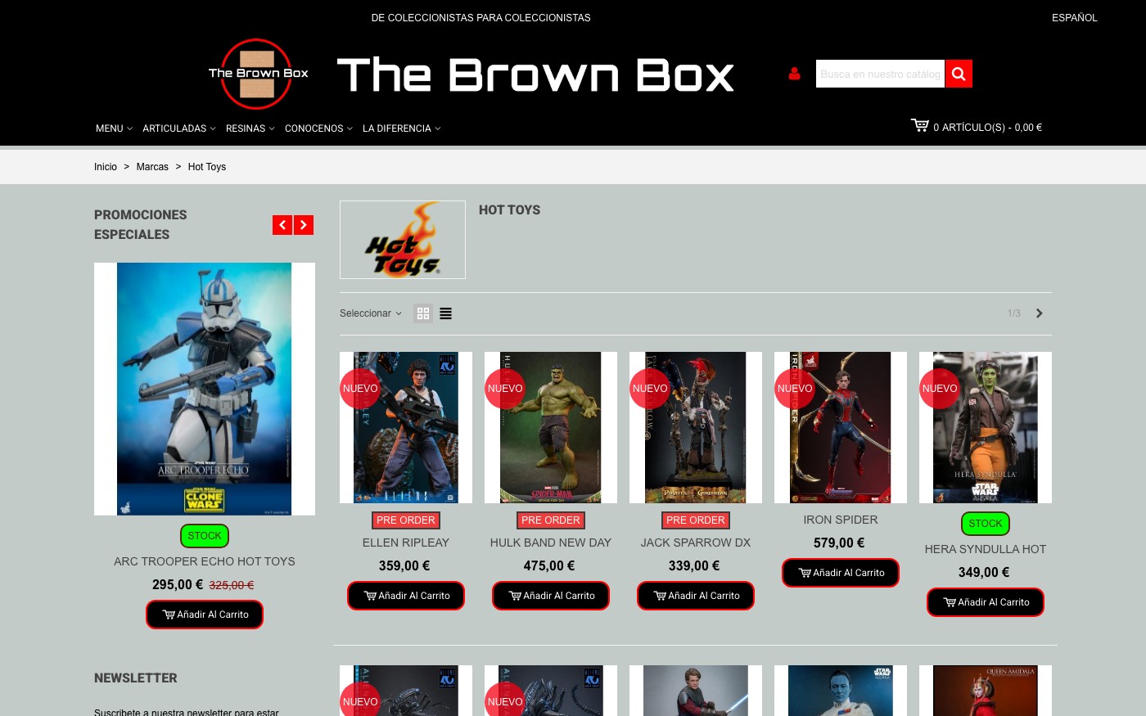Open IRON SPIDER title link
1146x716 pixels.
841,520
